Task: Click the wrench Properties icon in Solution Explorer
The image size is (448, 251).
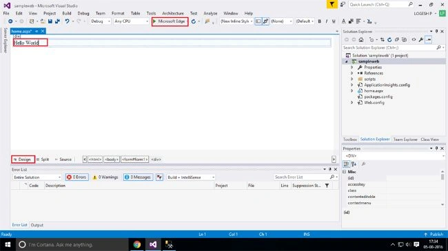Action: point(421,40)
